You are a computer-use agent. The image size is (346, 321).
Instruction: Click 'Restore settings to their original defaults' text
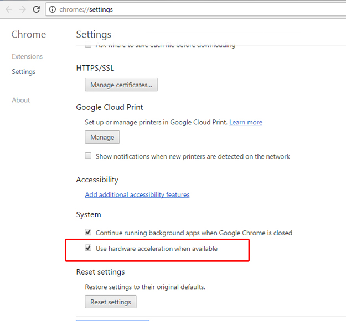(x=145, y=287)
